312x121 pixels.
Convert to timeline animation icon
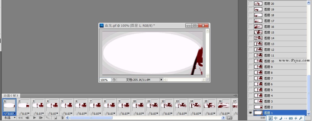(229, 118)
